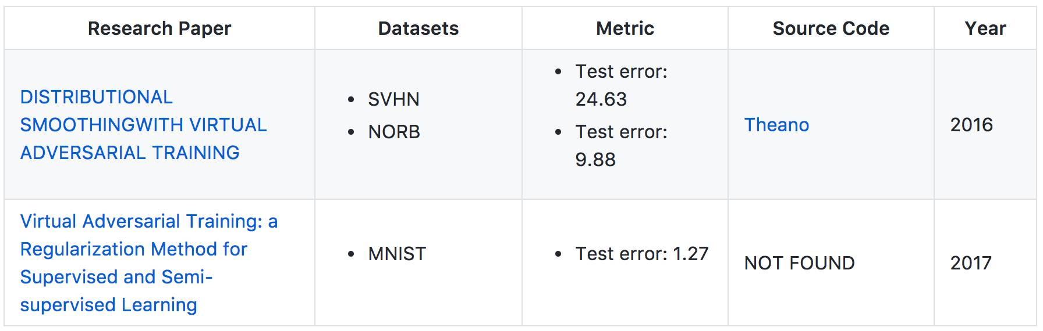Select the SVHN dataset entry

[393, 99]
